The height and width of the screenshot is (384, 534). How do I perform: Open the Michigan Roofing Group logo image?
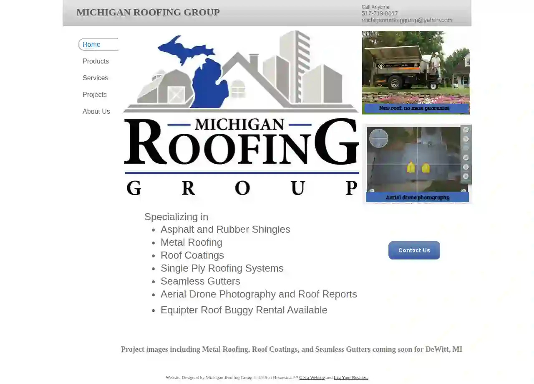coord(241,114)
